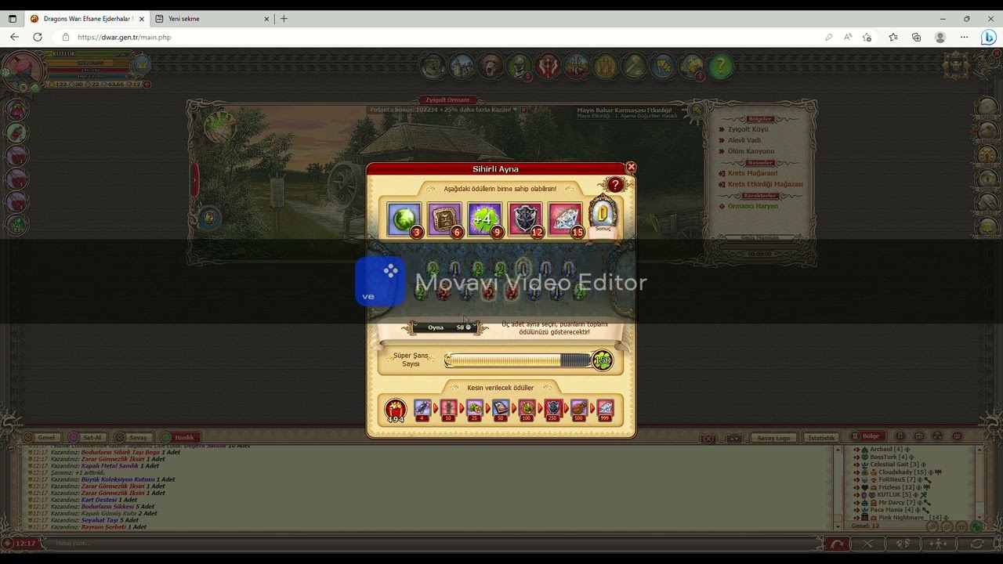Viewport: 1003px width, 564px height.
Task: Select the diamond prize marked 15
Action: click(566, 219)
